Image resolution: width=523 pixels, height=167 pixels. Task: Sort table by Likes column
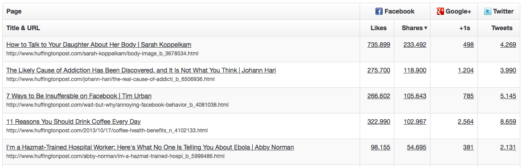click(379, 28)
